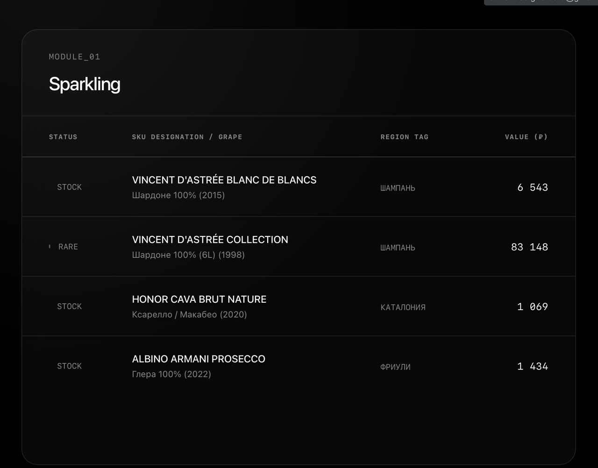The image size is (598, 468).
Task: Click the 1 434 price value
Action: click(x=533, y=366)
